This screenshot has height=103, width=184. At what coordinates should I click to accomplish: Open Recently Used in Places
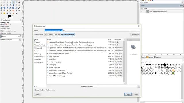39,45
